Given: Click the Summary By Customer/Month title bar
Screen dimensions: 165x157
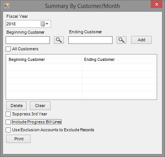Looking at the screenshot, I should 82,6.
